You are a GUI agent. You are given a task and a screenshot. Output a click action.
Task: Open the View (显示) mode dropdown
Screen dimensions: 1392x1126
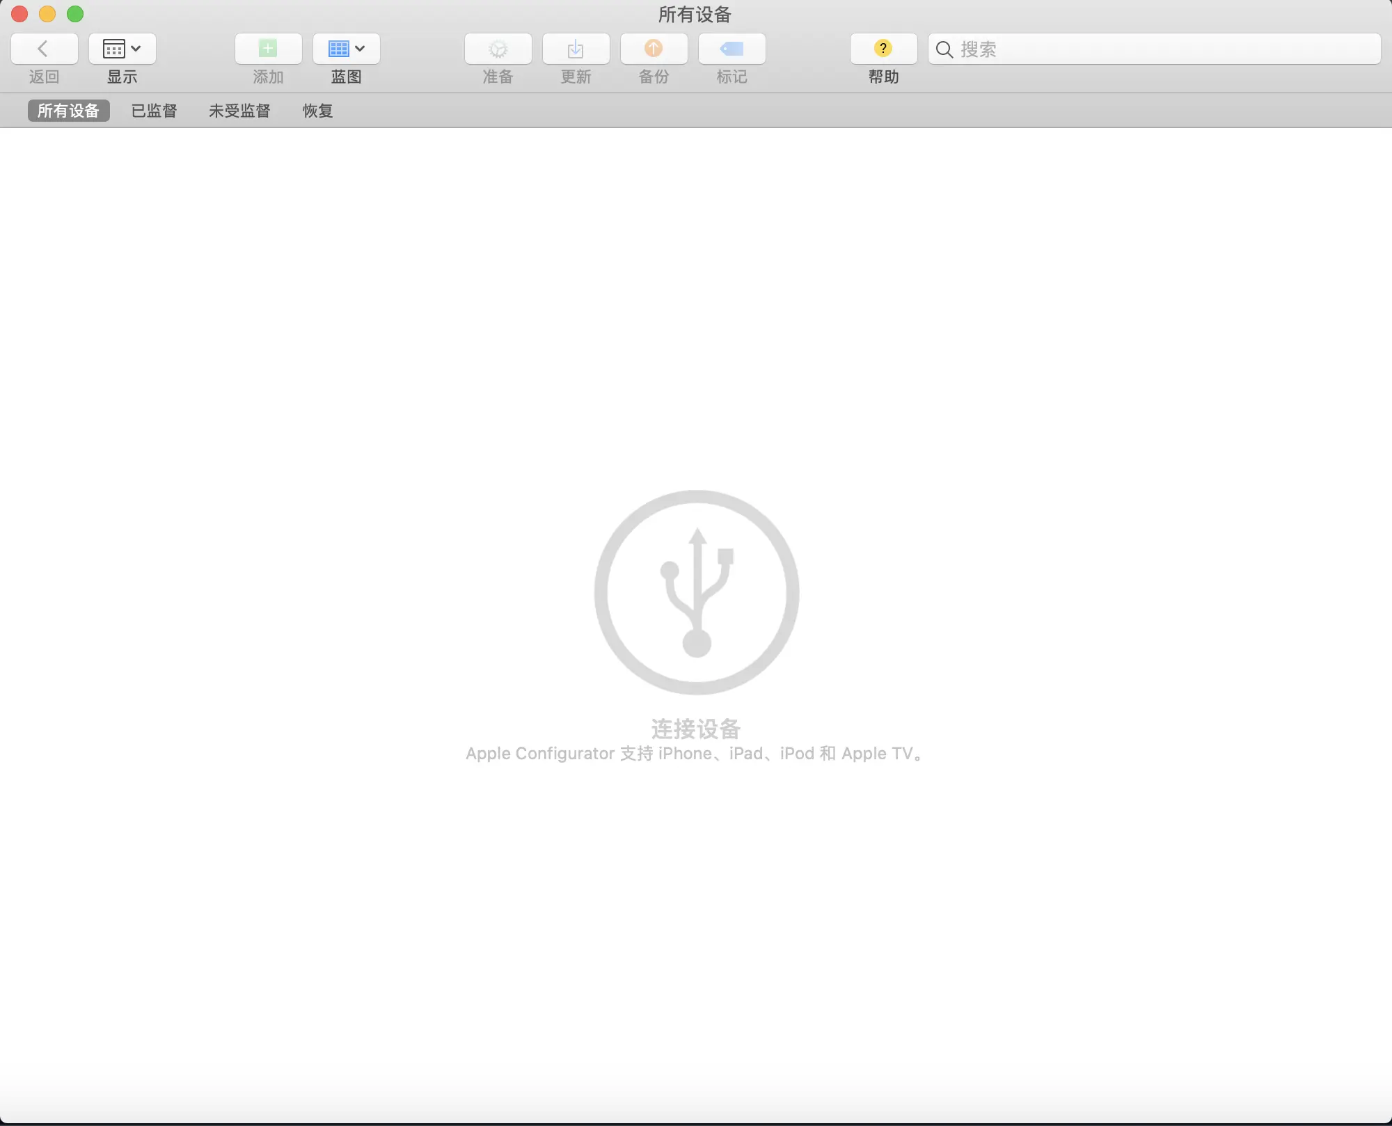point(122,49)
